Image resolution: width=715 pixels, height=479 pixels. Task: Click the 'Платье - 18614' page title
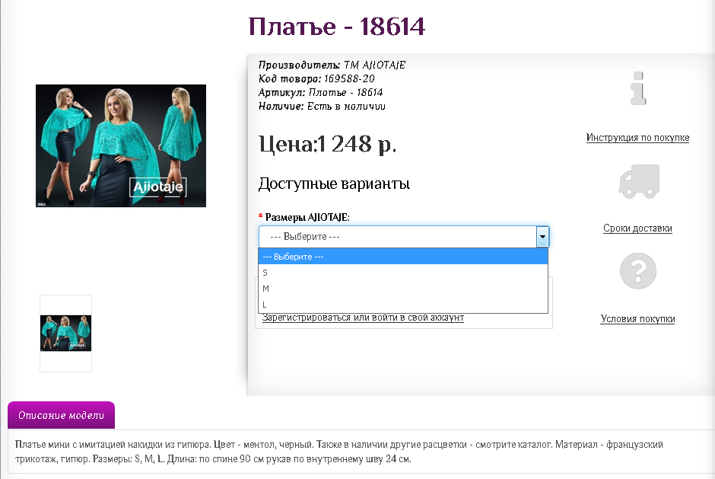click(336, 27)
